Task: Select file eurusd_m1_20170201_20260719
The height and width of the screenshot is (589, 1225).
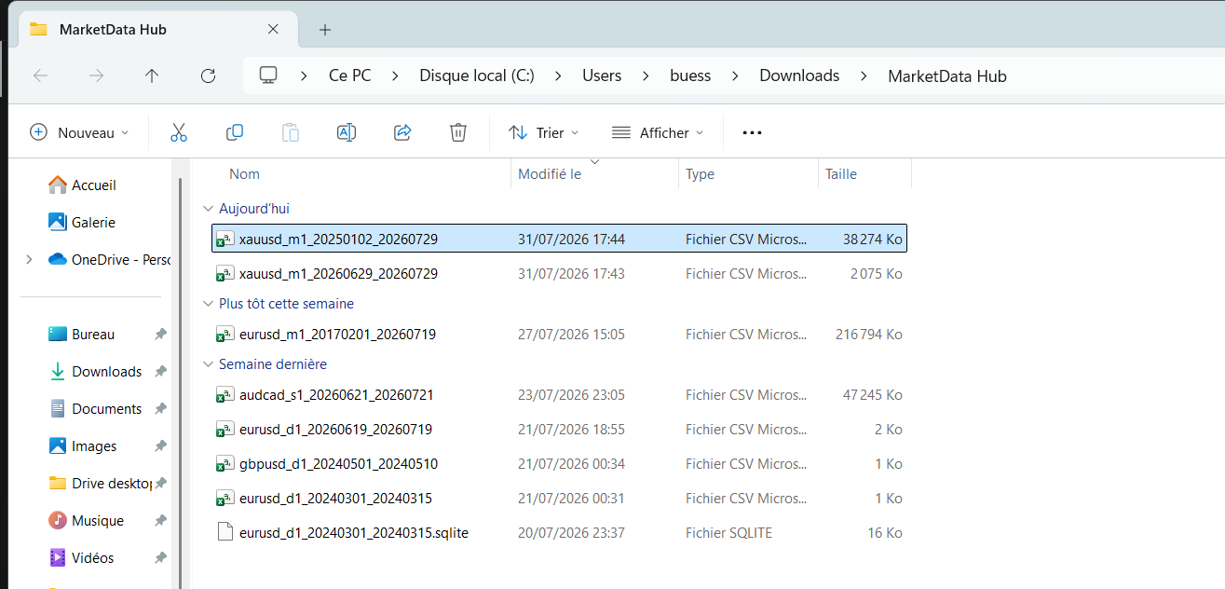Action: point(559,335)
